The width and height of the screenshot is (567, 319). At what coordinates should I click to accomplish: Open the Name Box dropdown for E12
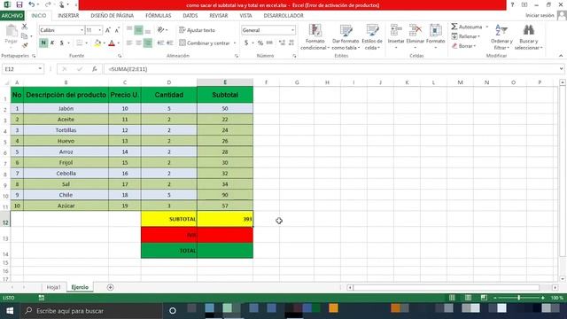40,69
